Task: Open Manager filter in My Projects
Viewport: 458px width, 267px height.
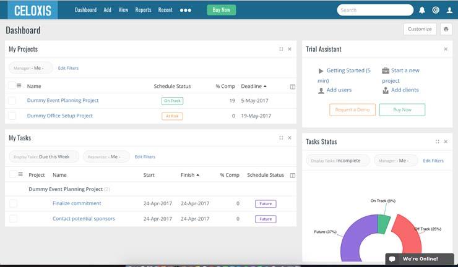Action: click(x=31, y=68)
